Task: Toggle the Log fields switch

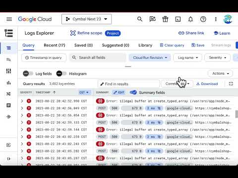Action: [28, 74]
